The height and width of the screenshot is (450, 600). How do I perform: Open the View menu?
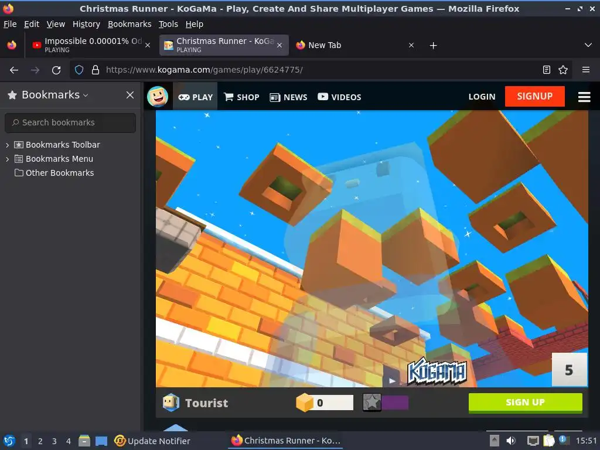56,24
